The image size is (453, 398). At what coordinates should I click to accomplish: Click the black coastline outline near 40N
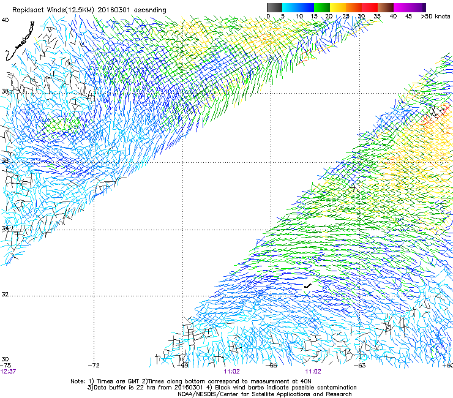point(20,41)
